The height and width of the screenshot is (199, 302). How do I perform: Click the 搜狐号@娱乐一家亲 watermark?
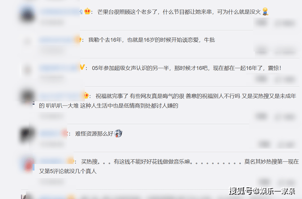(x=262, y=191)
